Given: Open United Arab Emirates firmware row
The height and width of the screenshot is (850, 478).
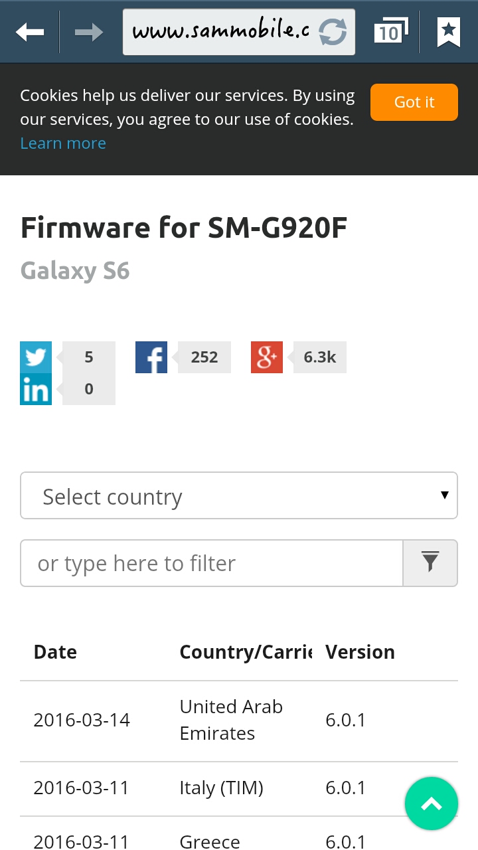Looking at the screenshot, I should point(239,721).
